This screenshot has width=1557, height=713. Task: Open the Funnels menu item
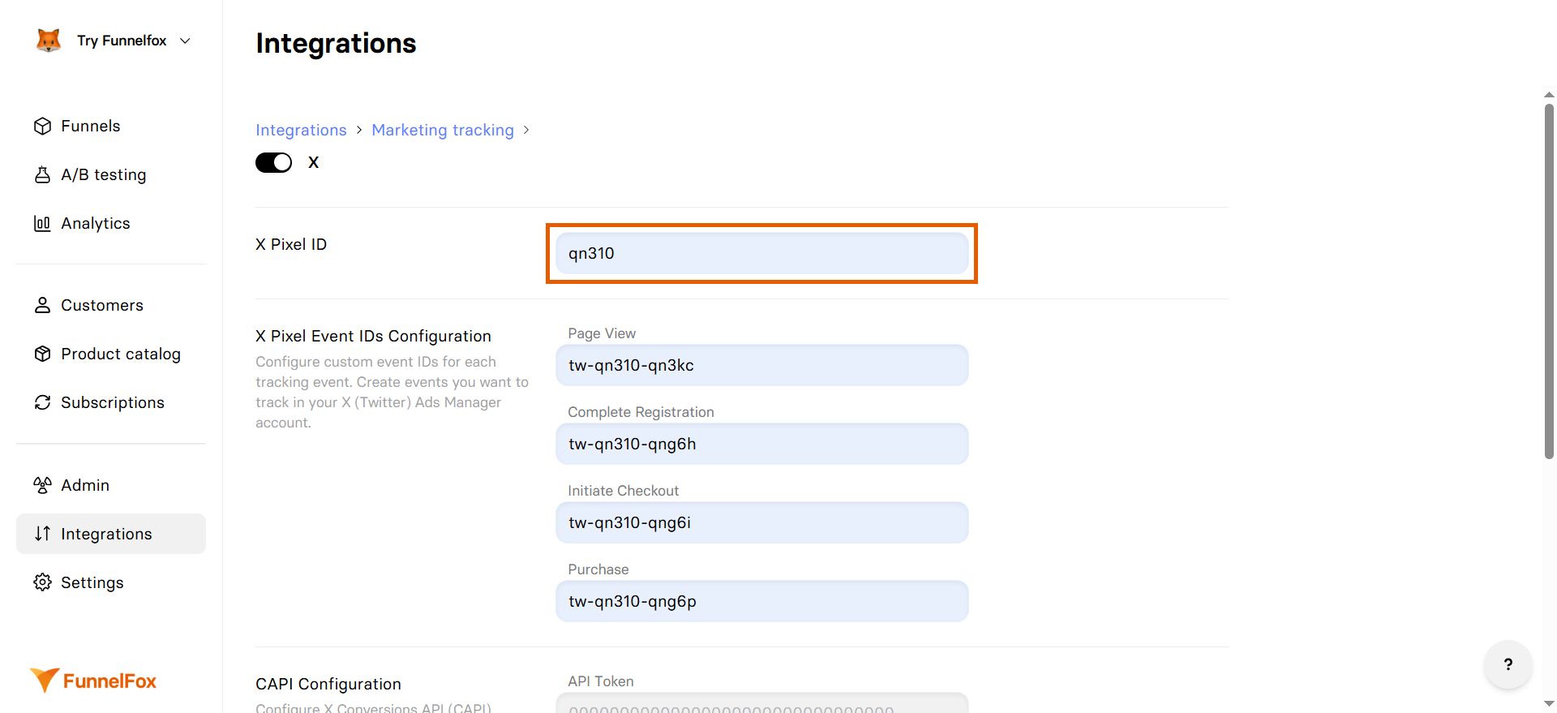coord(111,126)
